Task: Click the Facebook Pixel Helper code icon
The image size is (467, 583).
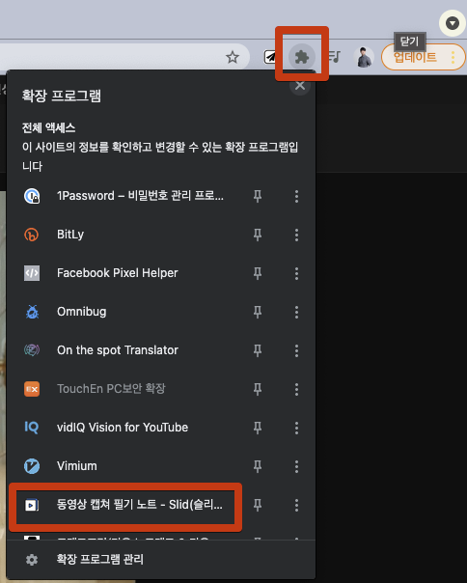Action: tap(32, 273)
